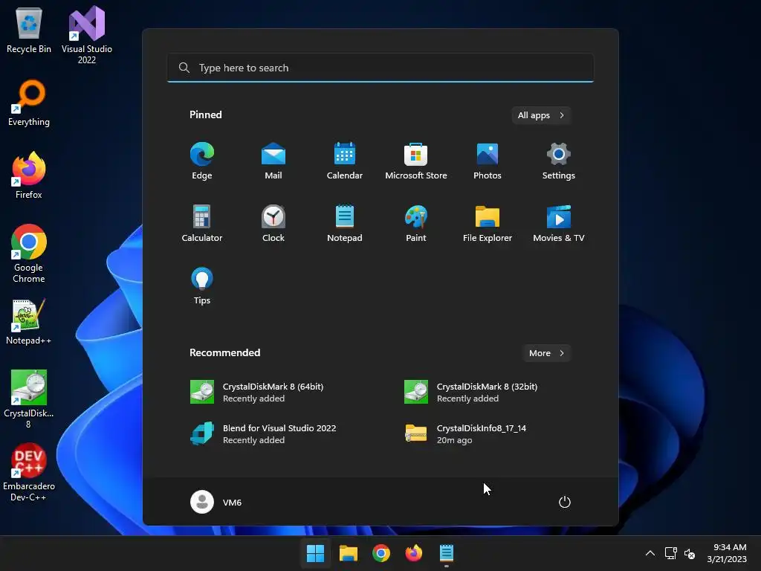Launch the Paint app
Viewport: 761px width, 571px height.
pyautogui.click(x=416, y=223)
